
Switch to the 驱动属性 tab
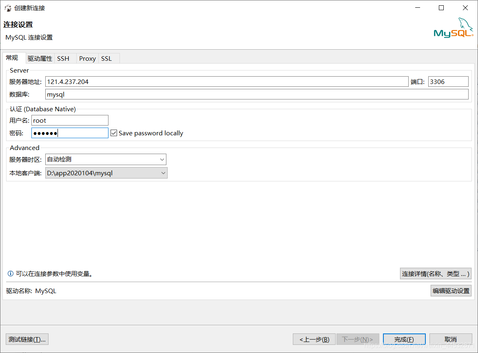coord(40,58)
